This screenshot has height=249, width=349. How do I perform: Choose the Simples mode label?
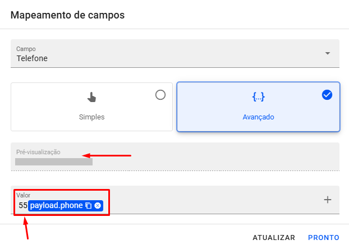click(91, 117)
